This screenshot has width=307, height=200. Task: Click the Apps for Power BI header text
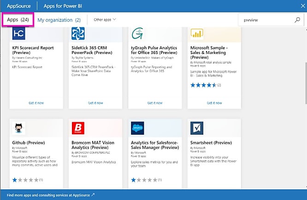[x=63, y=6]
